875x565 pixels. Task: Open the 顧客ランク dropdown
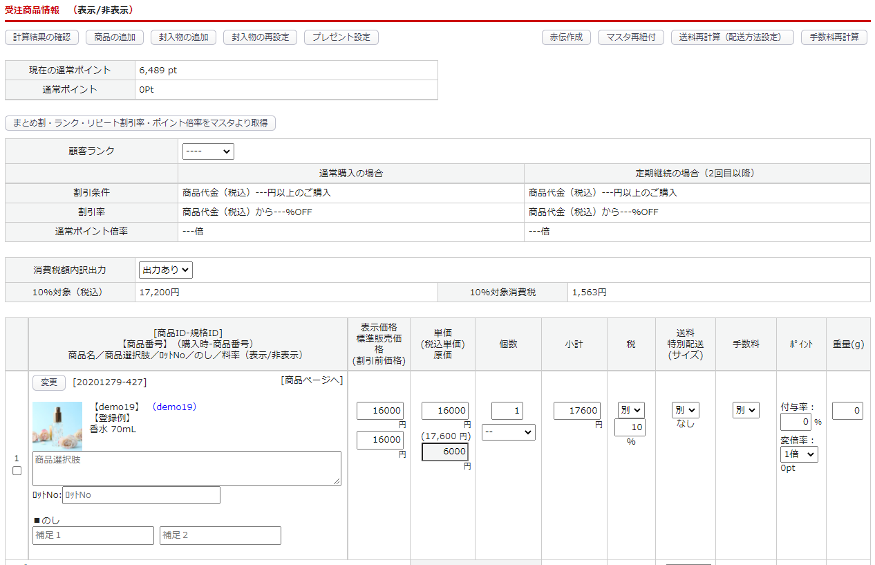[x=208, y=151]
